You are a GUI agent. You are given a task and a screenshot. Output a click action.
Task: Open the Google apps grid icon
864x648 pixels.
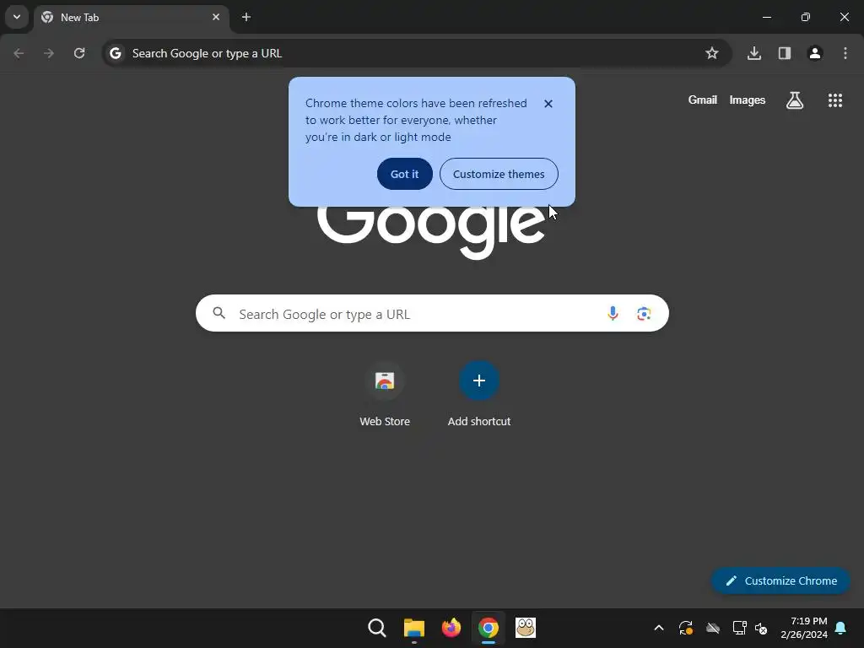click(834, 100)
